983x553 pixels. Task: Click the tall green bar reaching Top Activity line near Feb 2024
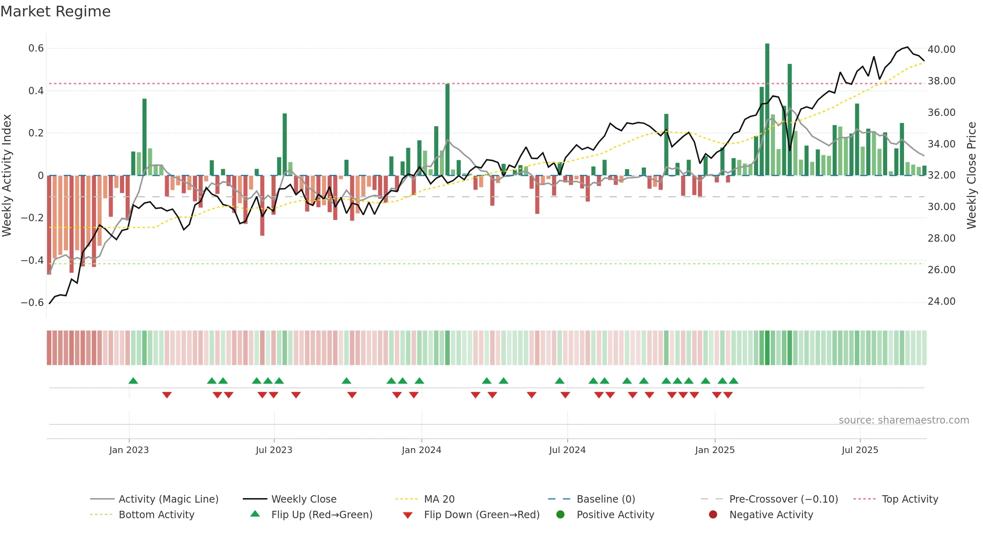[447, 129]
